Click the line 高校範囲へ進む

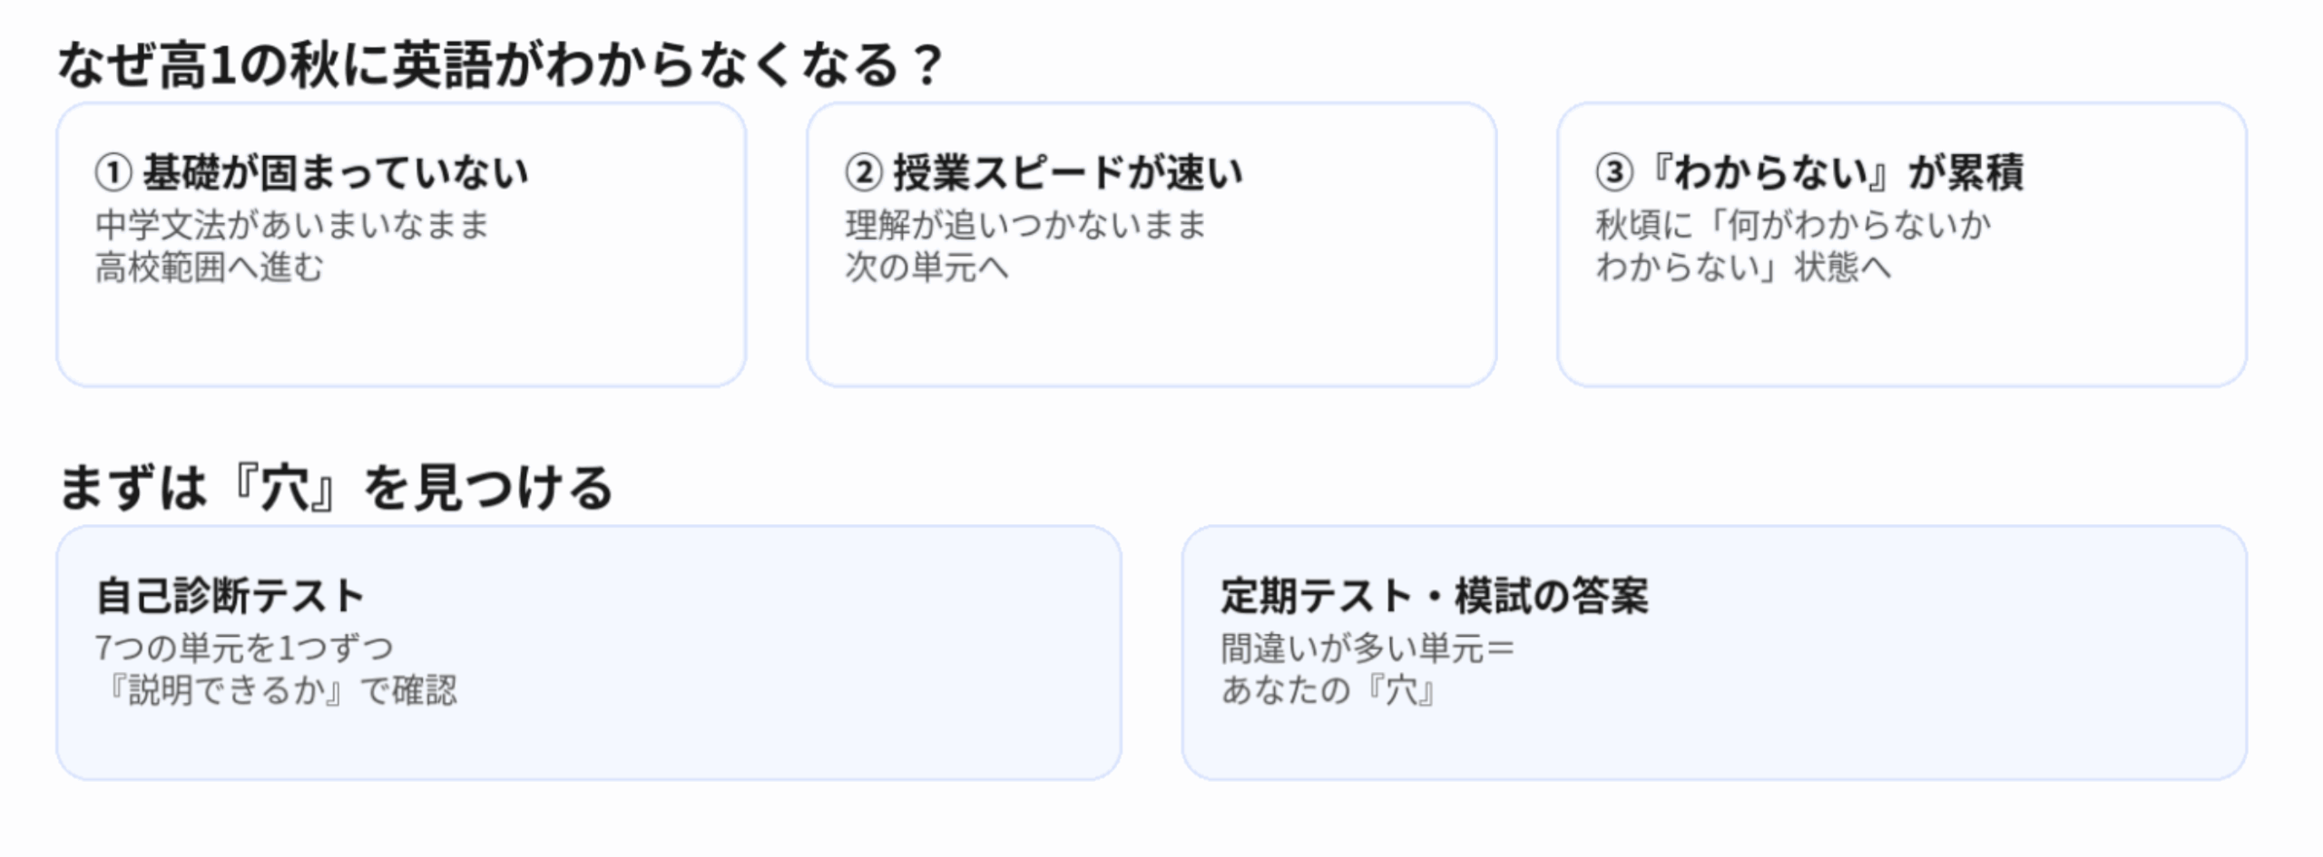point(210,268)
